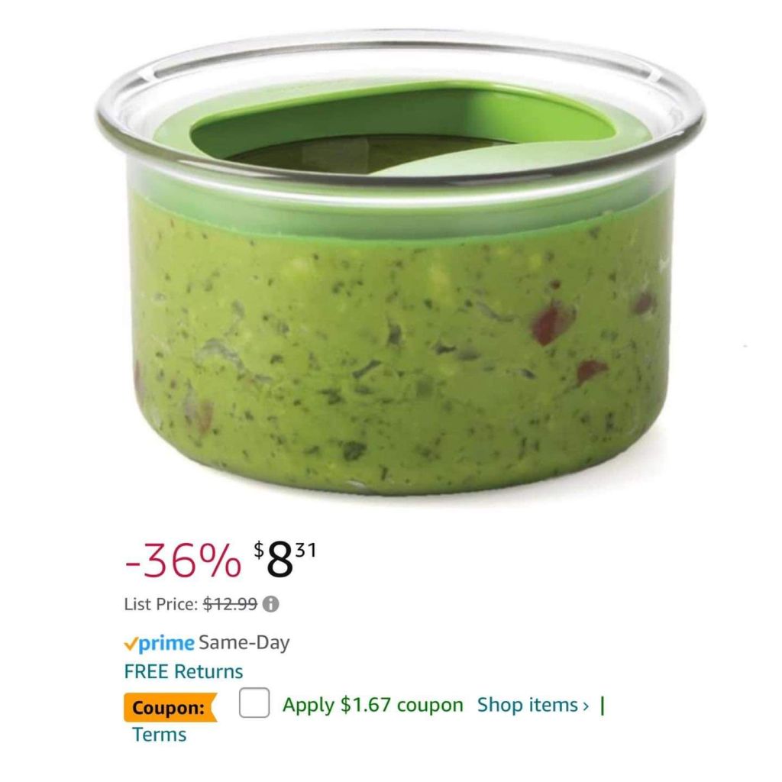Image resolution: width=782 pixels, height=782 pixels.
Task: Click the red -36% discount label
Action: [x=183, y=561]
